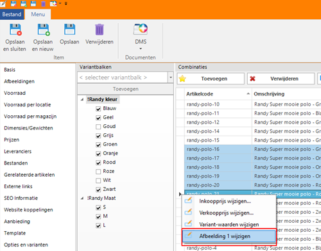Open the Website koppelingen sidebar section
The width and height of the screenshot is (321, 251).
coord(28,210)
